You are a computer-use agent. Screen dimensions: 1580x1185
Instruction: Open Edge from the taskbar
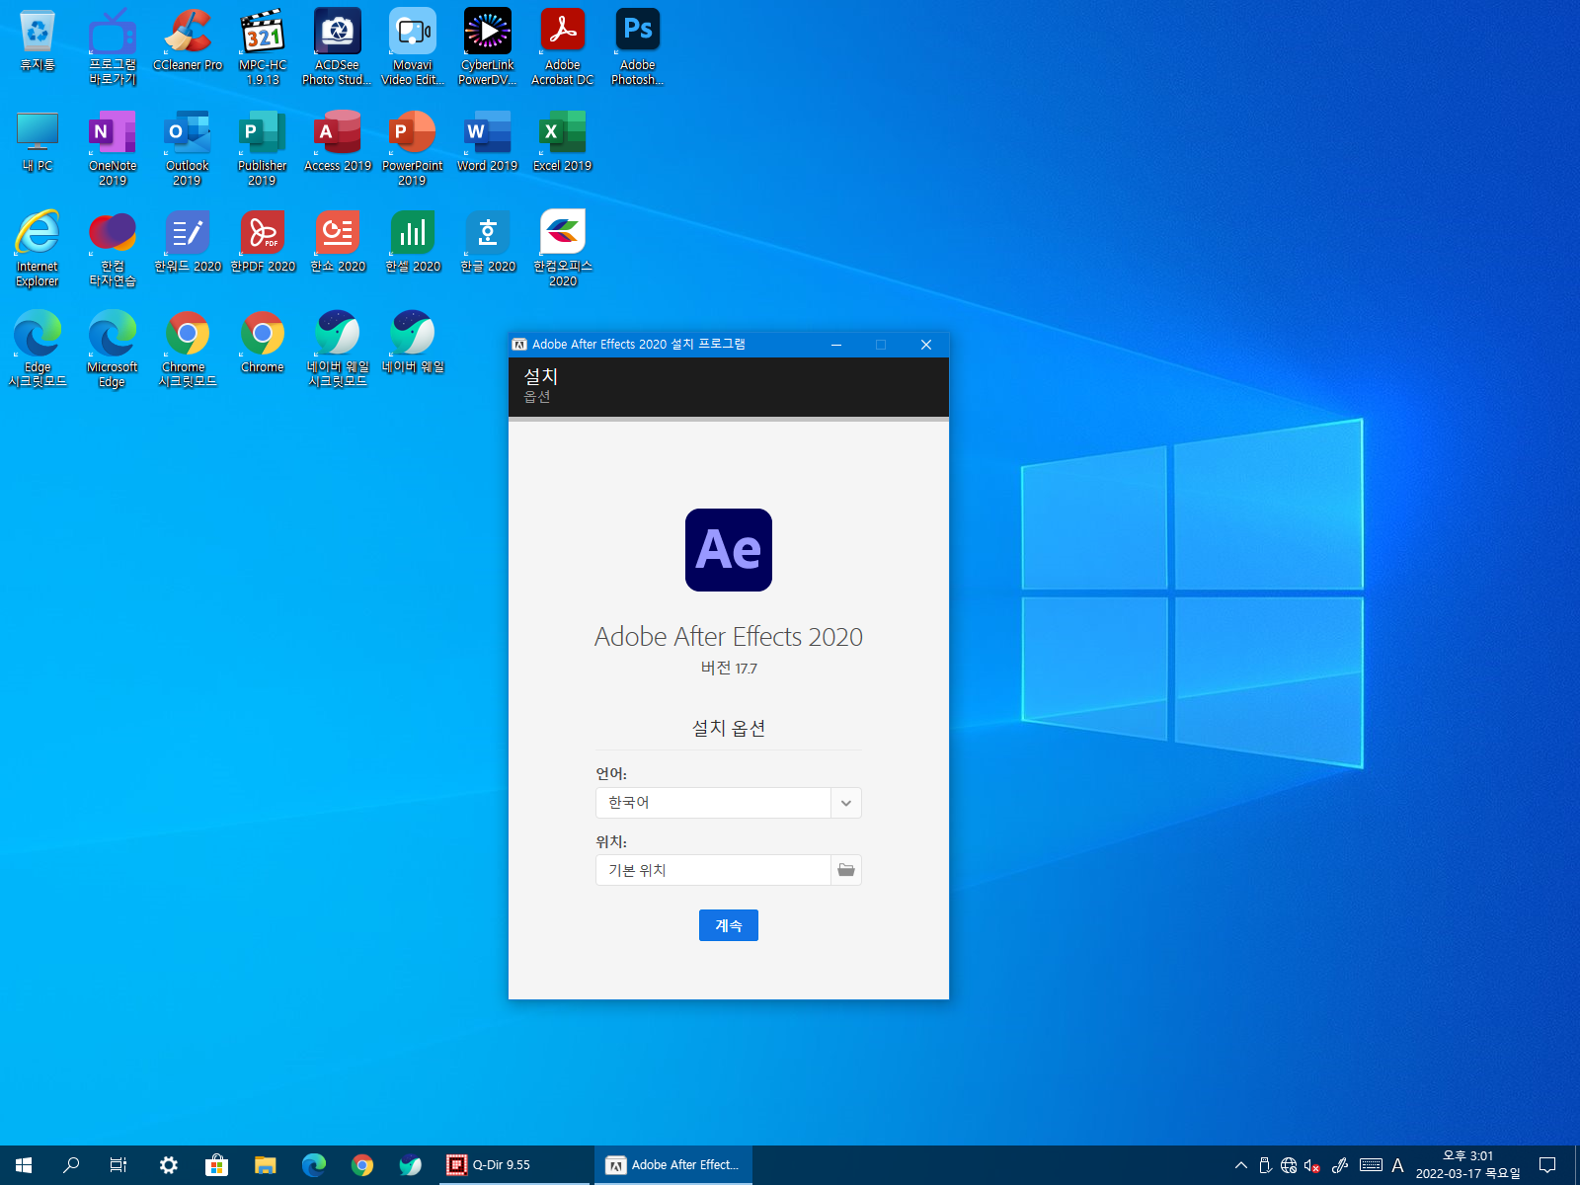(314, 1165)
